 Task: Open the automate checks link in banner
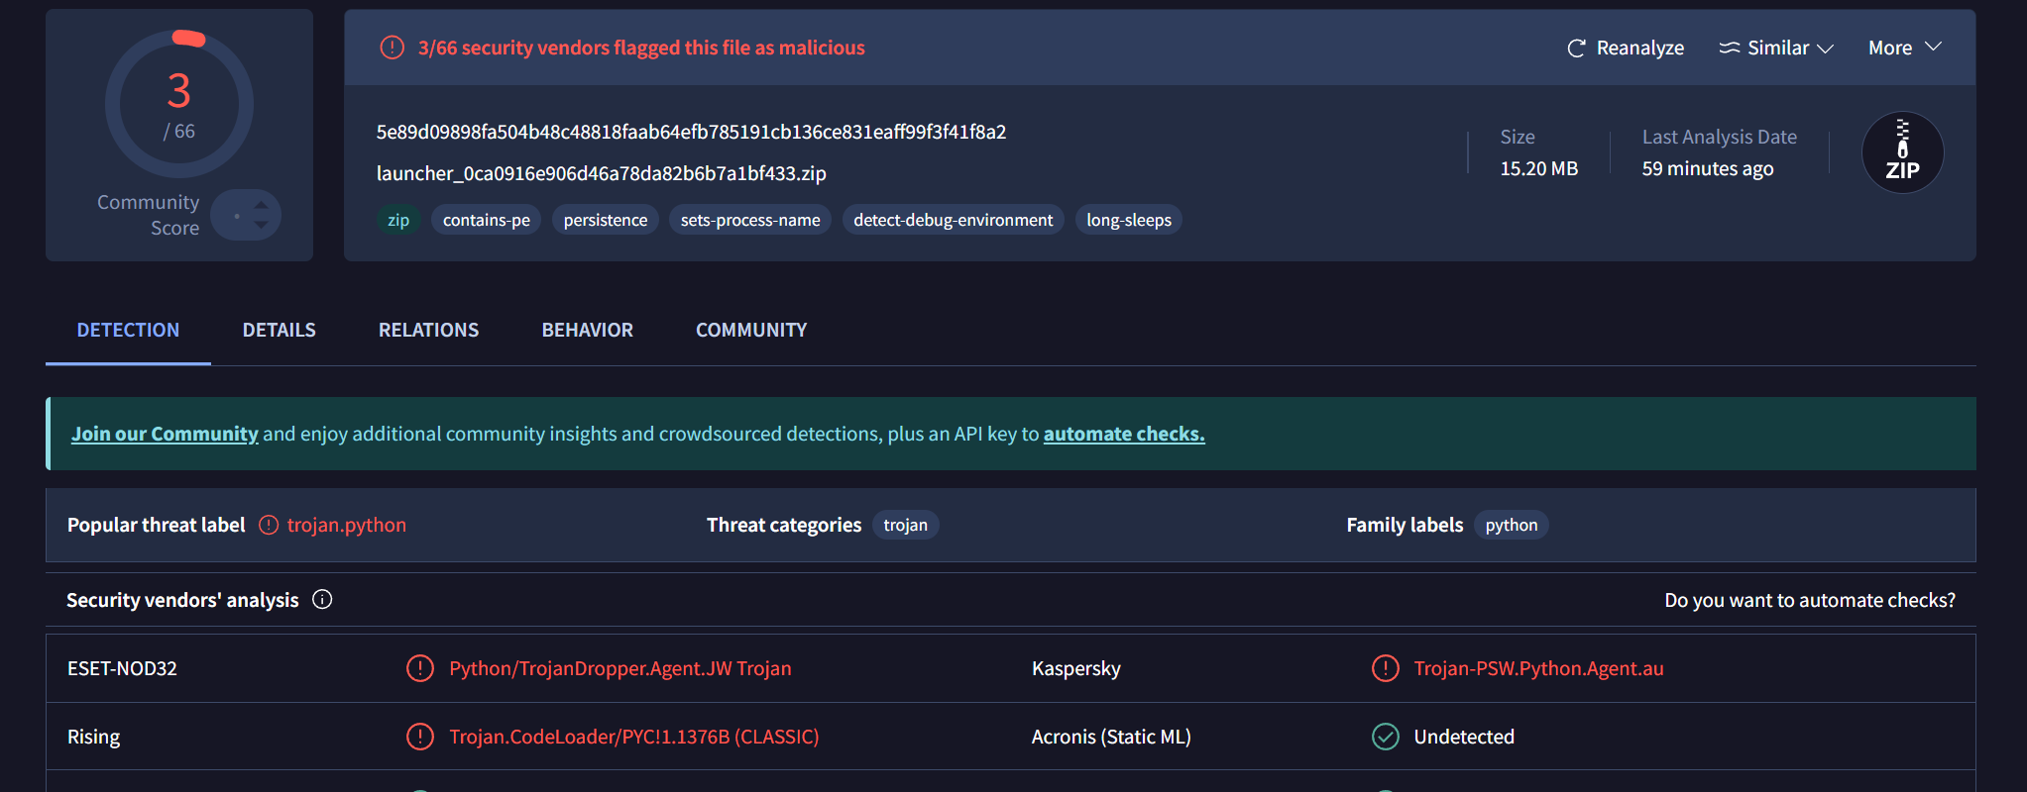(1124, 434)
